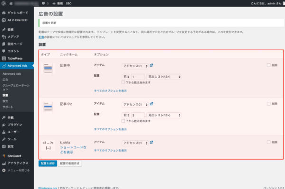
Task: Click the blue 配置を保存 button
Action: [47, 163]
